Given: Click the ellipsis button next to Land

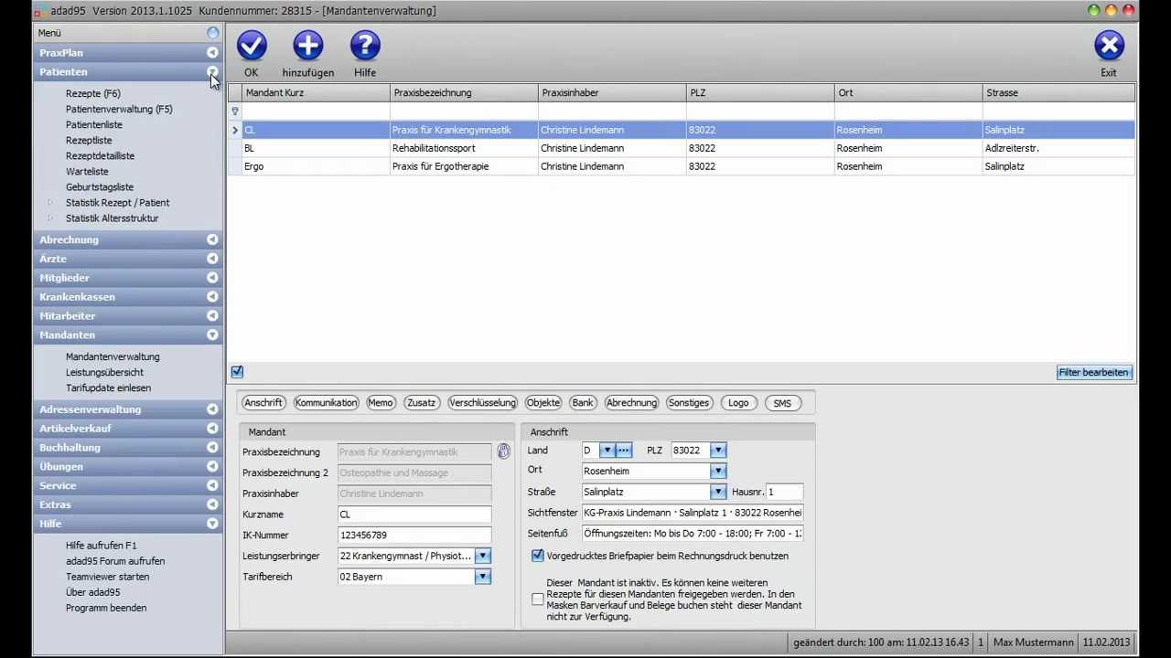Looking at the screenshot, I should tap(624, 451).
